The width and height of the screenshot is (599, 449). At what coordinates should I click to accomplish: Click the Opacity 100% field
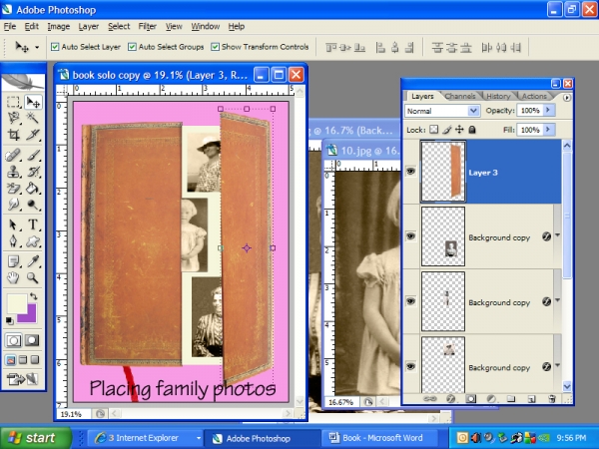[x=530, y=111]
